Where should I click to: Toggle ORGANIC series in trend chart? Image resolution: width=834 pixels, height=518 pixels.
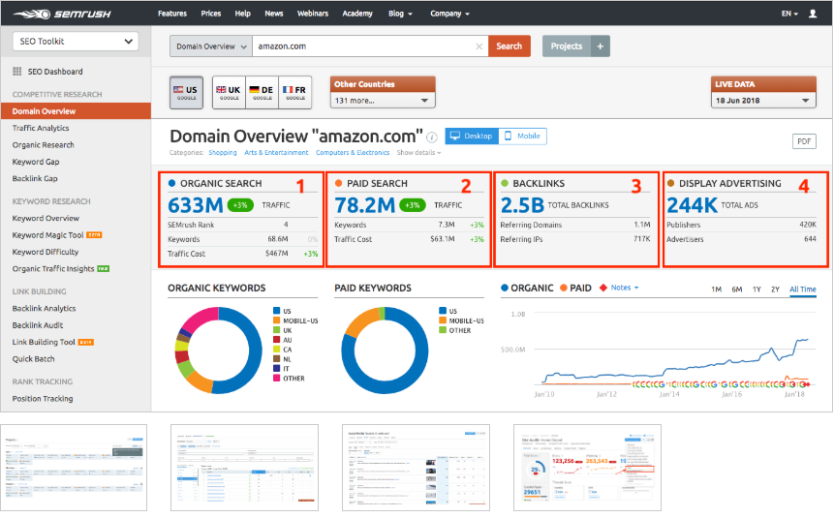point(527,288)
